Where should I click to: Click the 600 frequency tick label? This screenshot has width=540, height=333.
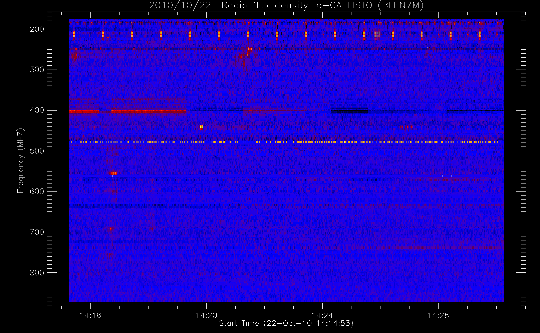point(37,192)
